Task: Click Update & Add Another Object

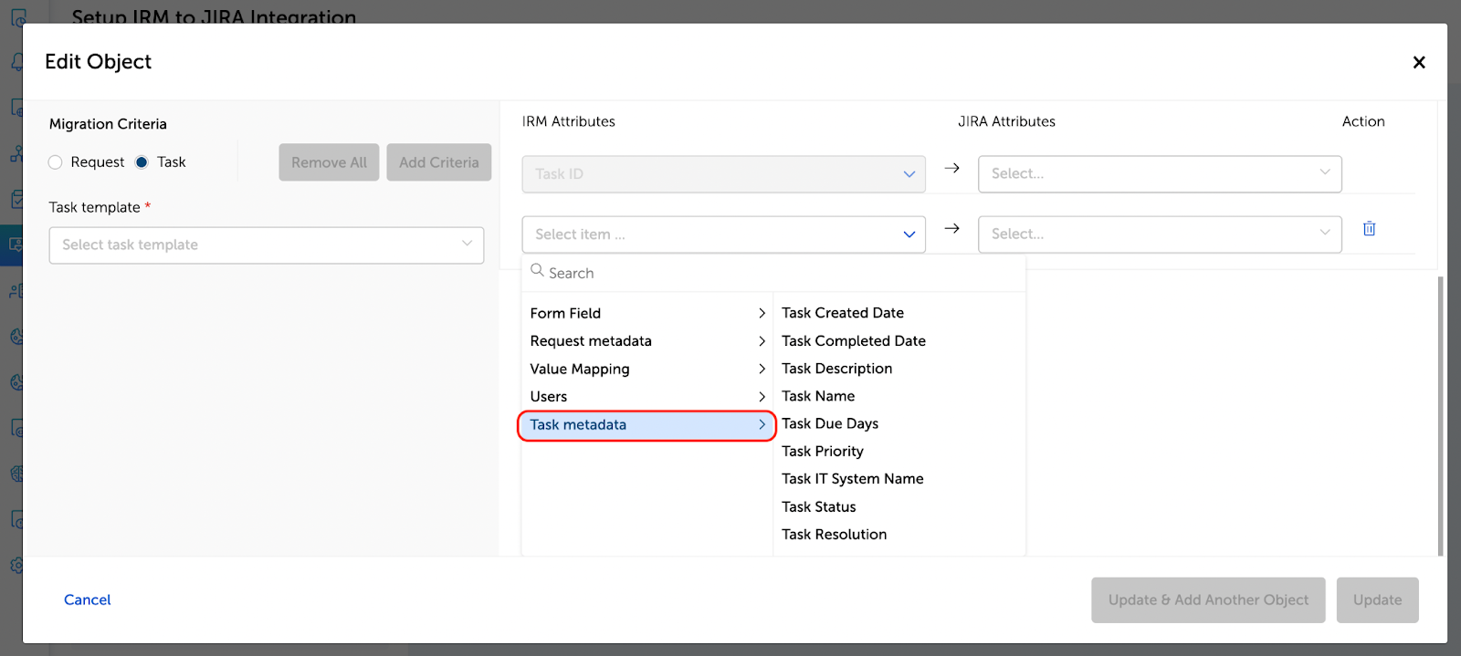Action: (x=1208, y=600)
